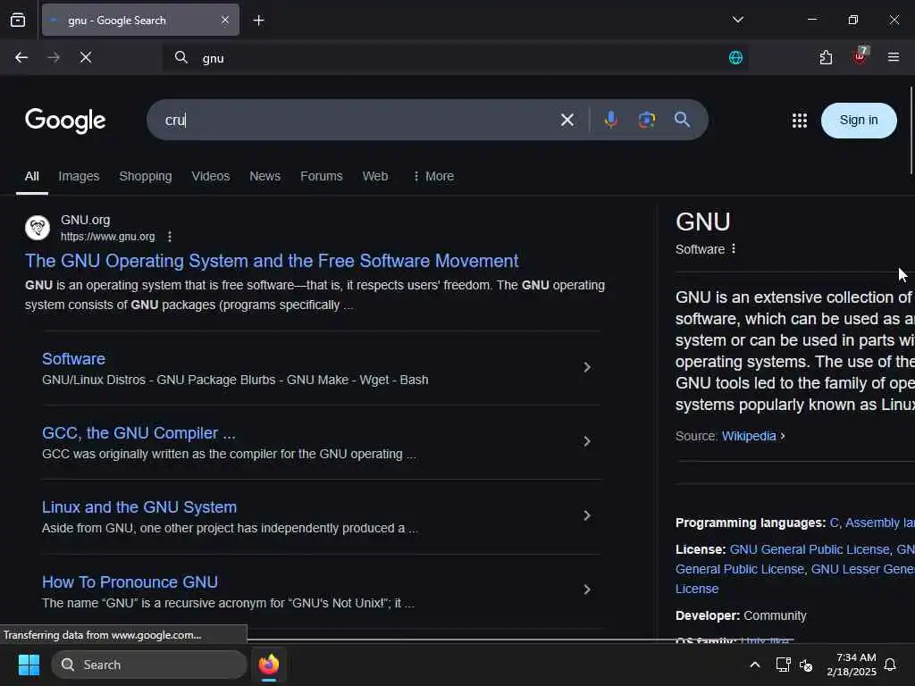Open the Windows Start menu
This screenshot has width=915, height=686.
pos(29,665)
